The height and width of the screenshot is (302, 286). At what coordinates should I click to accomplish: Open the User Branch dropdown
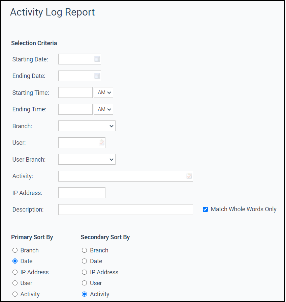click(x=87, y=159)
